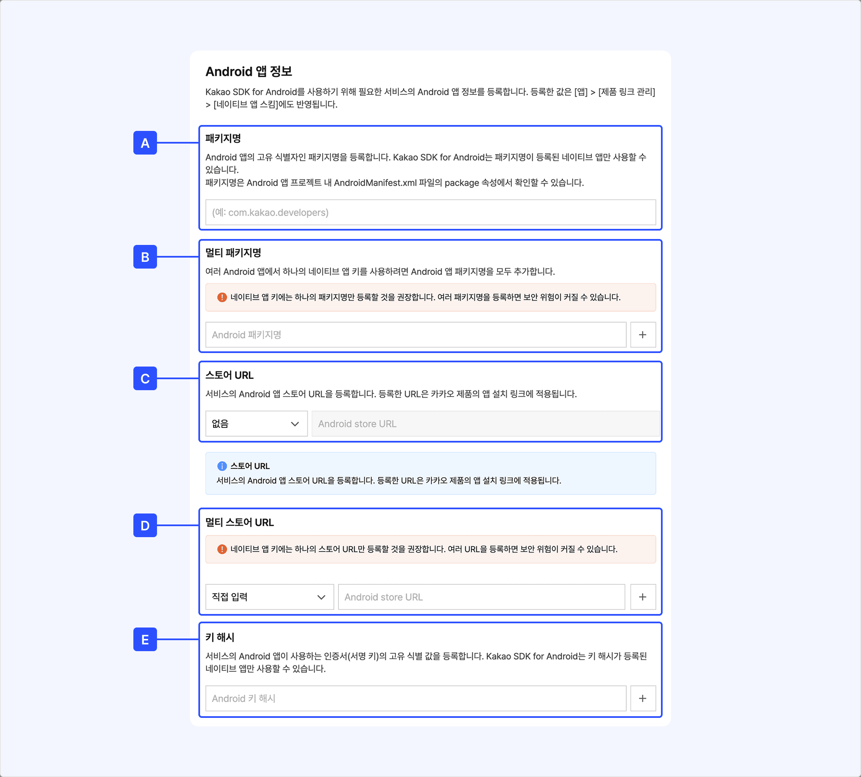Click the blue E annotation marker
This screenshot has width=861, height=777.
coord(145,639)
